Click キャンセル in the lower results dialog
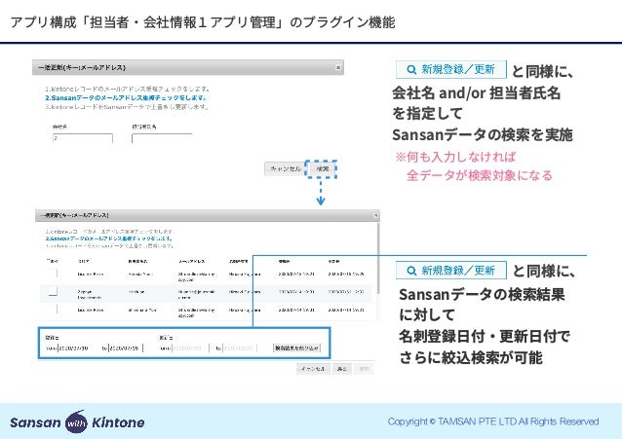Screen dimensions: 622x439 click(313, 369)
